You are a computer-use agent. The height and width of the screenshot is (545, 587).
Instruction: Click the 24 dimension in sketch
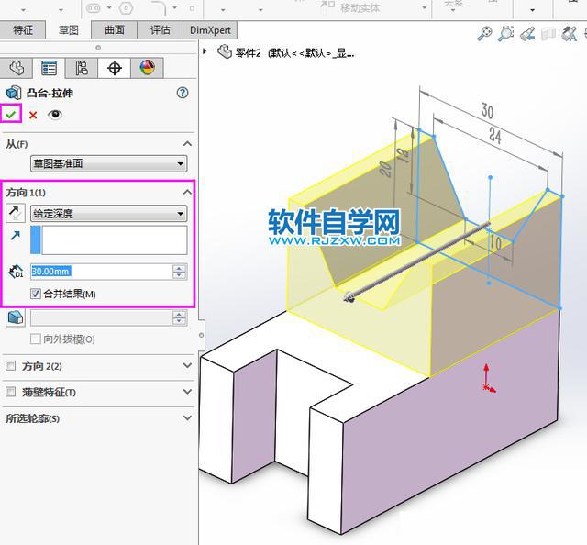coord(495,136)
